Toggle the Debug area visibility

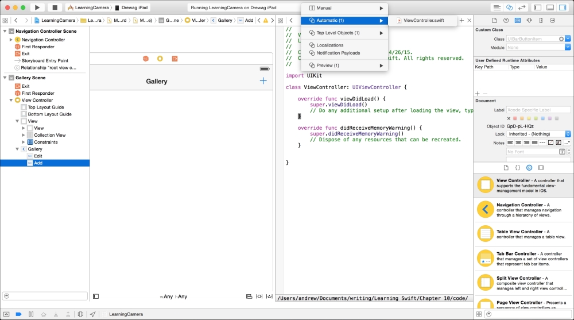(550, 7)
